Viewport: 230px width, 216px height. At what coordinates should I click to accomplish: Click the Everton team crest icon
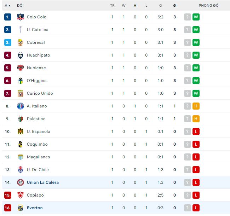point(20,208)
